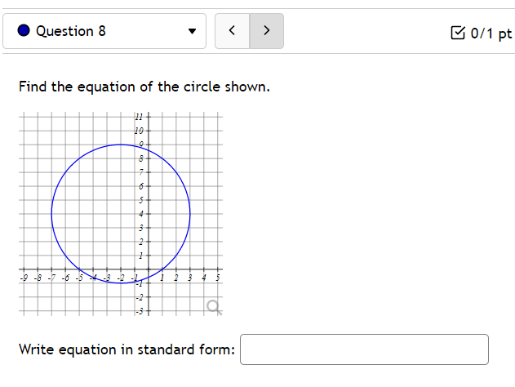Click the black arrow beside Question 8
This screenshot has height=387, width=515.
coord(192,31)
